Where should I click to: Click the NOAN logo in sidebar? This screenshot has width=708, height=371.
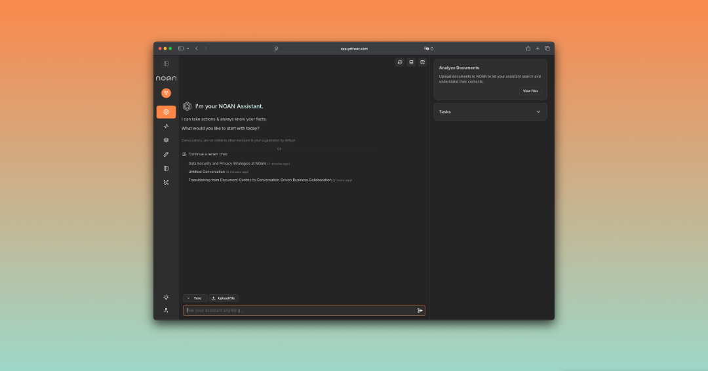[166, 78]
